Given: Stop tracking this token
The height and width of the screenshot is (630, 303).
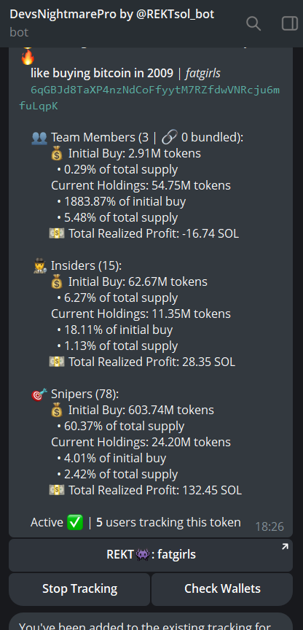Looking at the screenshot, I should click(79, 589).
